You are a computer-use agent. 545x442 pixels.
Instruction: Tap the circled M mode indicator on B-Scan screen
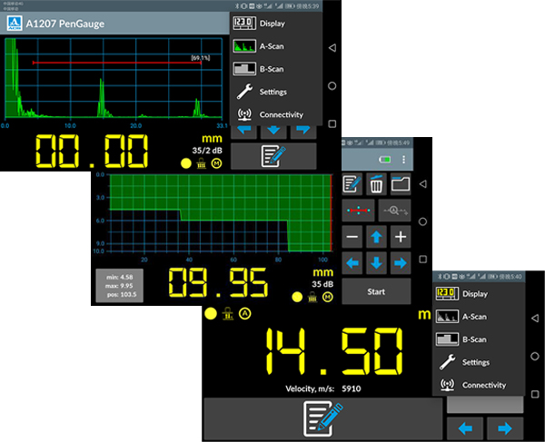pyautogui.click(x=328, y=297)
